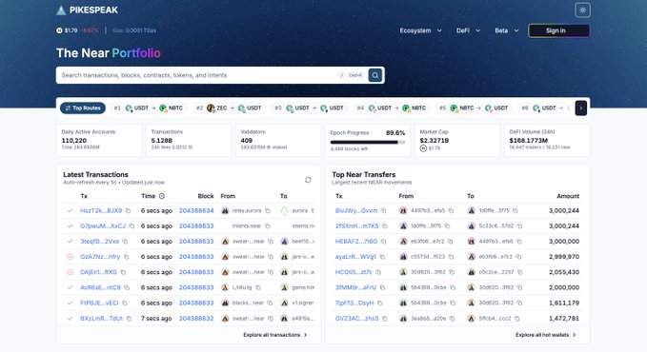Open block 204388632
Viewport: 647px width, 352px height.
[196, 319]
